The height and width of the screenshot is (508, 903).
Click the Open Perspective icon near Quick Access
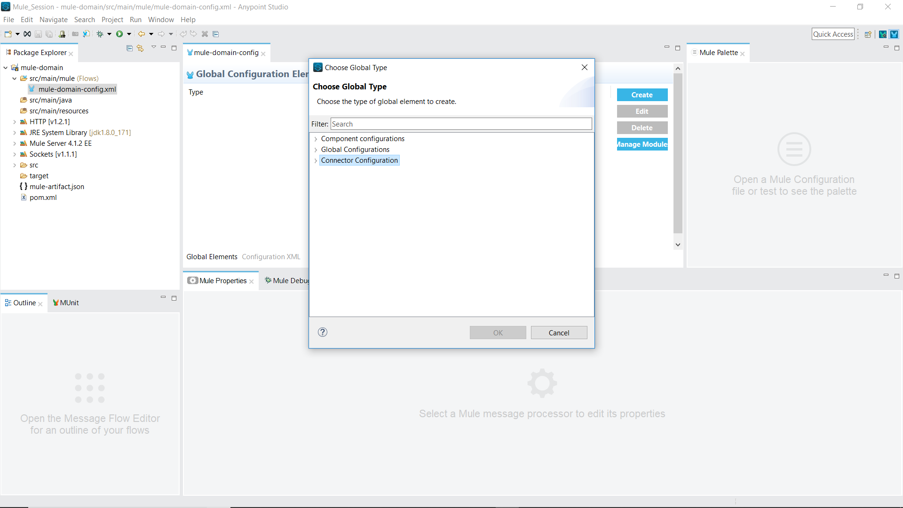[868, 34]
